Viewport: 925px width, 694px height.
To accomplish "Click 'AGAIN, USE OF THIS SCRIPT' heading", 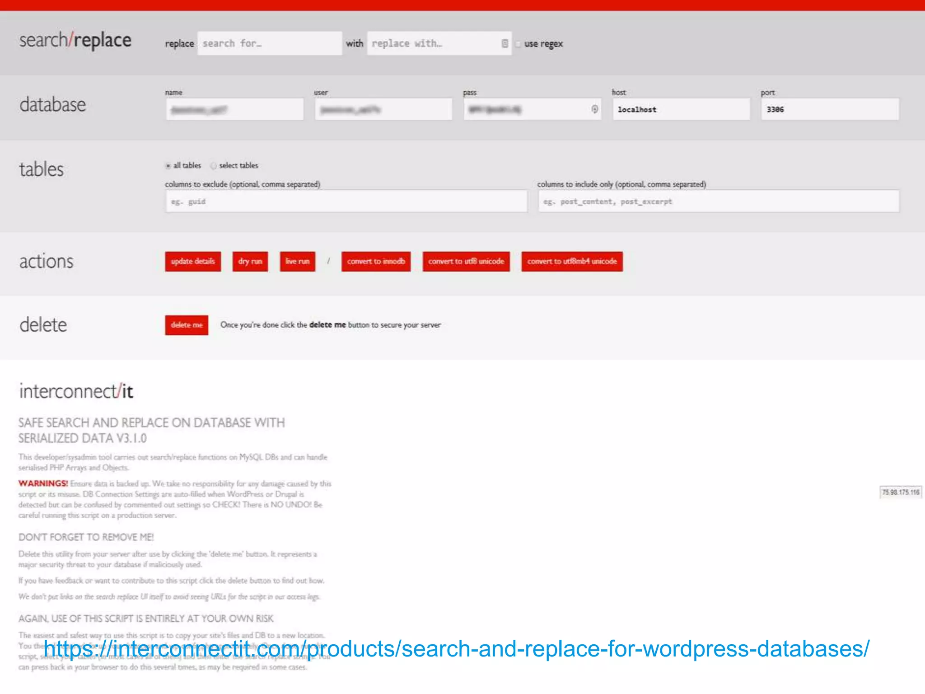I will pos(146,619).
